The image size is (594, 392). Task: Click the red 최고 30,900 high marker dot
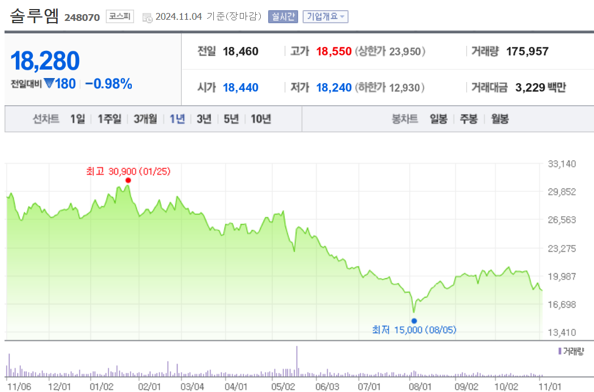click(x=128, y=180)
